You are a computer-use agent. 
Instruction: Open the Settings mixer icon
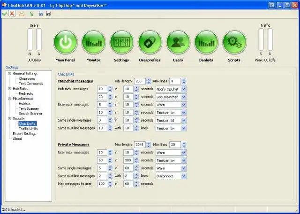click(122, 42)
